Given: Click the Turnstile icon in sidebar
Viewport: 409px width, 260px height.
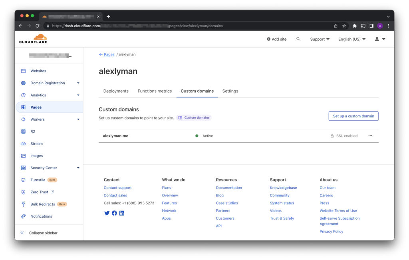Looking at the screenshot, I should [x=23, y=180].
